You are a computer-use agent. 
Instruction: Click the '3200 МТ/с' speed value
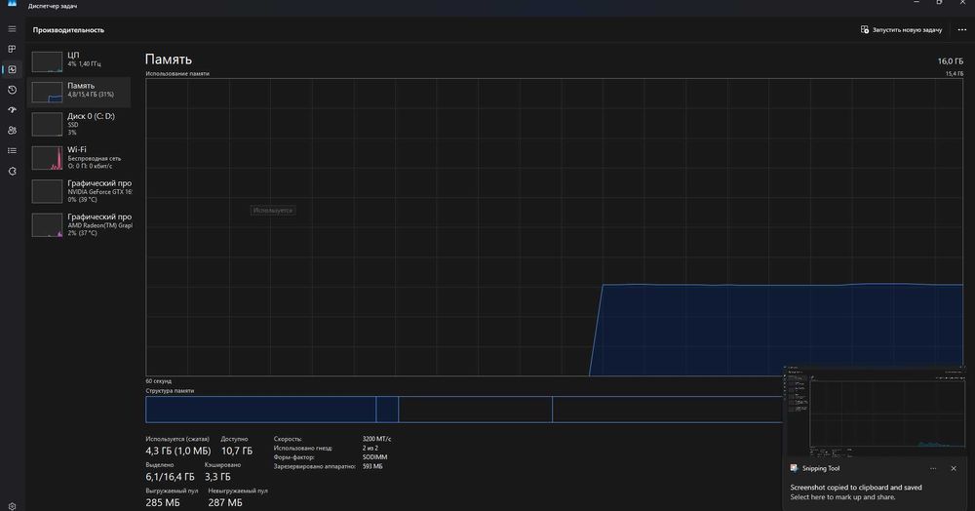click(x=376, y=439)
